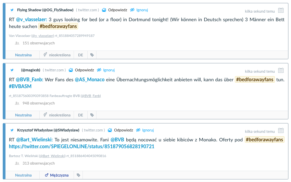Click the @v_vlasselaer mention in the first post

click(x=31, y=19)
